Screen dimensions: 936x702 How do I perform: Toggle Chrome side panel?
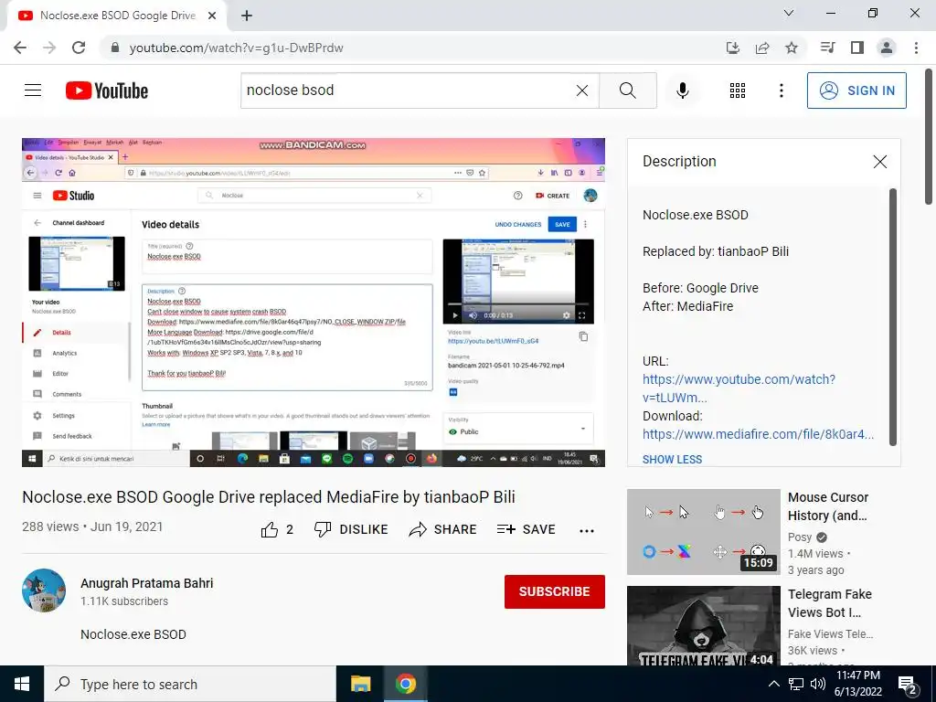click(x=857, y=48)
